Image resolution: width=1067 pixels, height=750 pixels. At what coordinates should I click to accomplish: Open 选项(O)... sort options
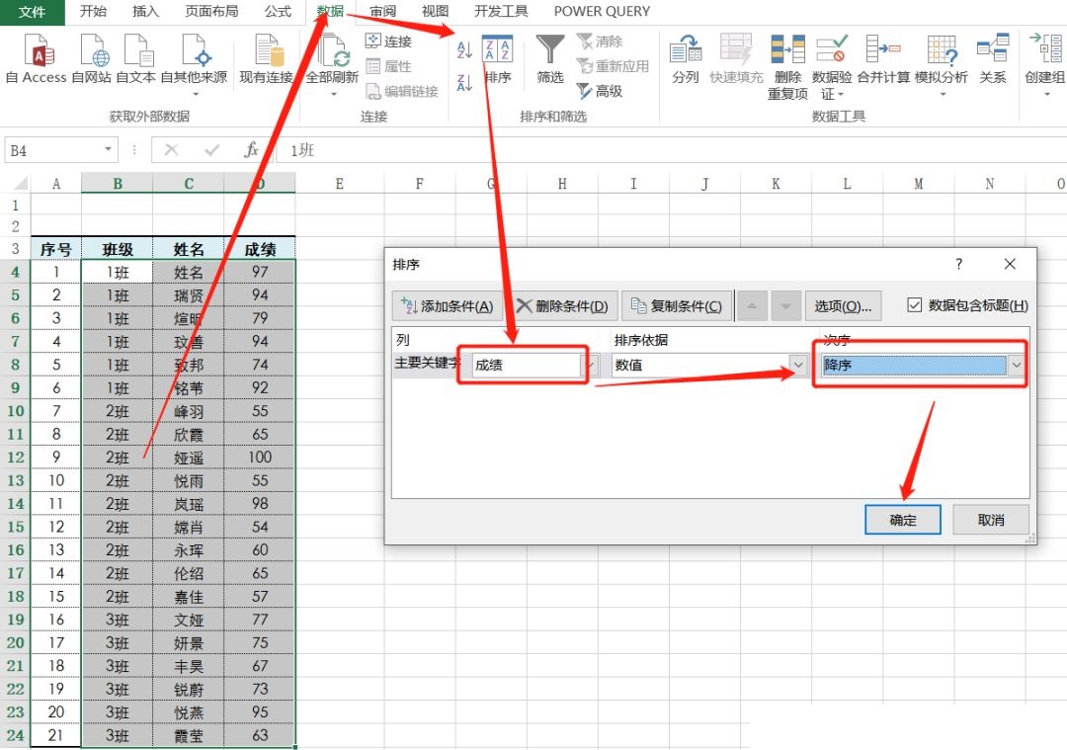pos(843,306)
